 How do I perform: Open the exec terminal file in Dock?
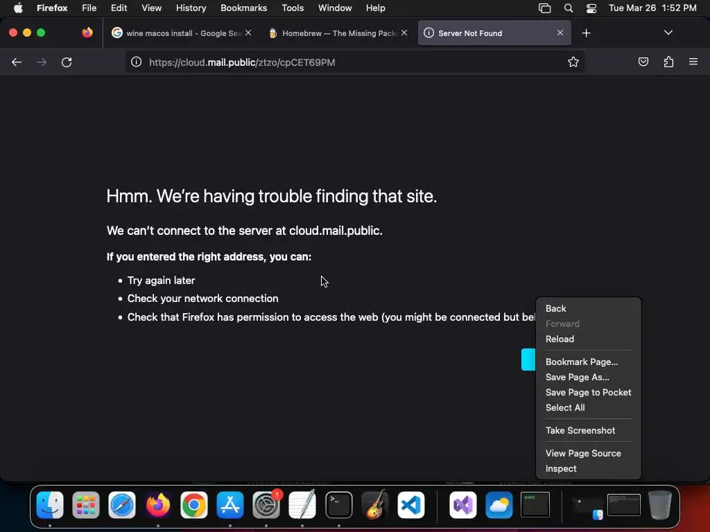535,504
